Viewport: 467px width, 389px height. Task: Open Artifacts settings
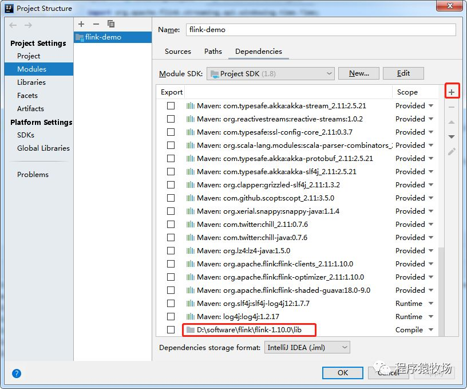30,108
